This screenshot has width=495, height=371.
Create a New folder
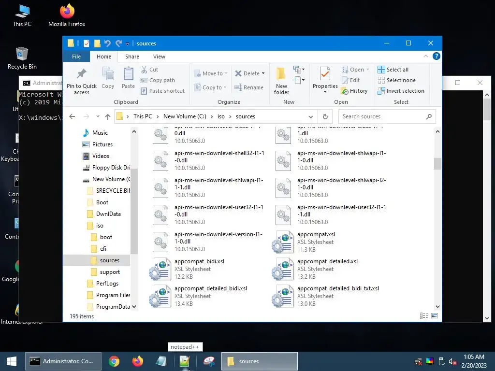[281, 81]
